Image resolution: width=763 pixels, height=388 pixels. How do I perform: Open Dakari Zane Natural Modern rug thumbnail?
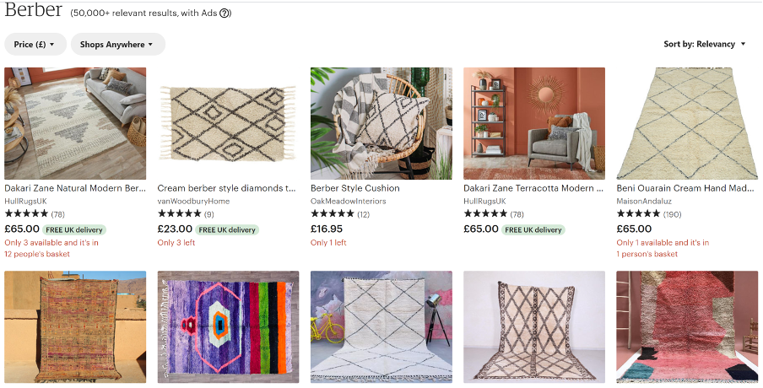click(75, 123)
